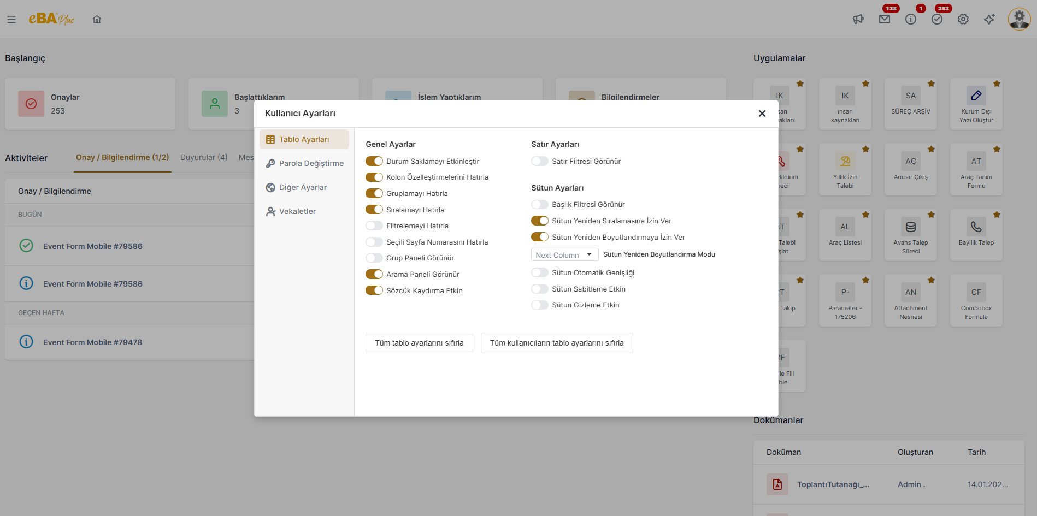1037x516 pixels.
Task: Click the home icon in header
Action: [x=97, y=20]
